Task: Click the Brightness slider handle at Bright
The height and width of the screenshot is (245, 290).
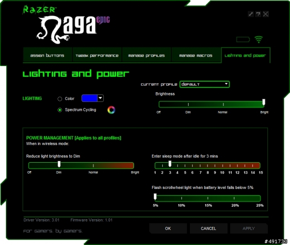Action: [x=264, y=102]
